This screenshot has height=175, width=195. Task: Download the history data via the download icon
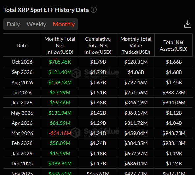(188, 24)
